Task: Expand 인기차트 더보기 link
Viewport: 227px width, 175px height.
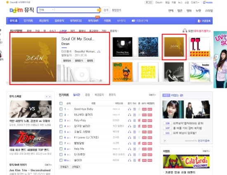Action: (x=152, y=95)
